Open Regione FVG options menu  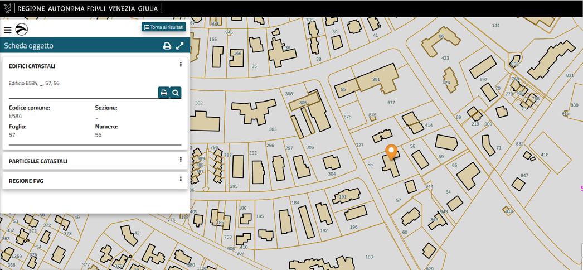tap(181, 180)
